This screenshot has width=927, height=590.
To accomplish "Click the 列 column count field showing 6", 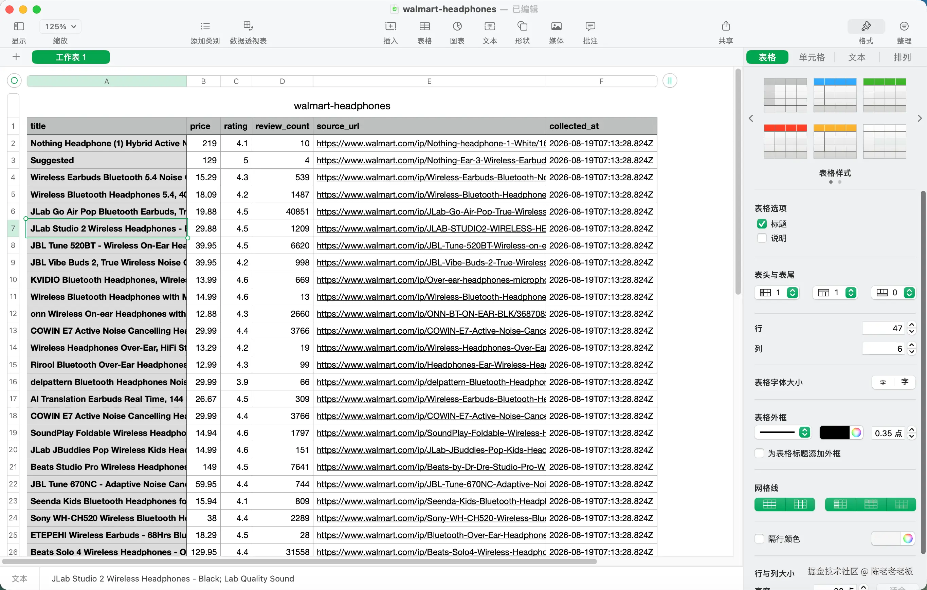I will tap(884, 349).
